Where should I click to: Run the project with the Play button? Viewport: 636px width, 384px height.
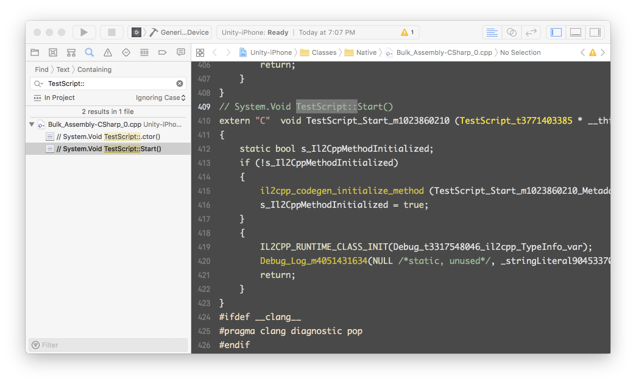coord(84,32)
